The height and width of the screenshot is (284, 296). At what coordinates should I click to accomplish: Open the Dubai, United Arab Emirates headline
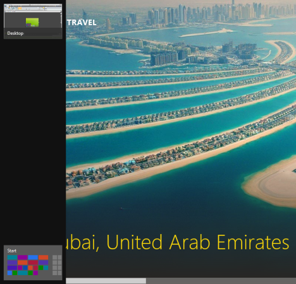click(x=178, y=242)
